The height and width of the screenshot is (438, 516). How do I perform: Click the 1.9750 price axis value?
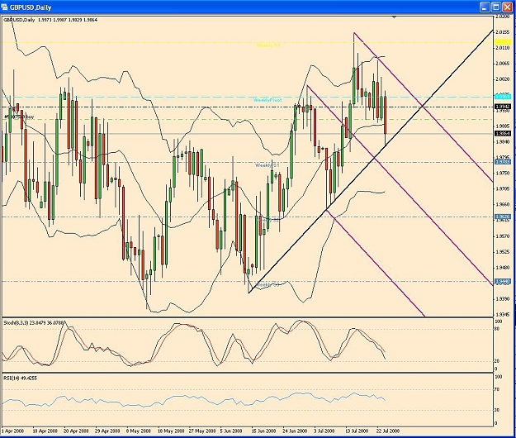point(503,173)
